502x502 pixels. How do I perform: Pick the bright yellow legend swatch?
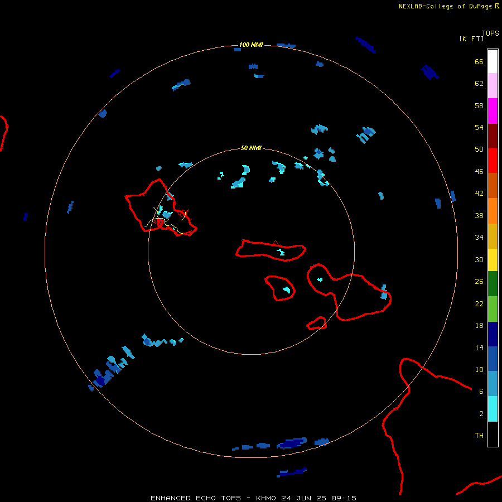click(x=493, y=260)
